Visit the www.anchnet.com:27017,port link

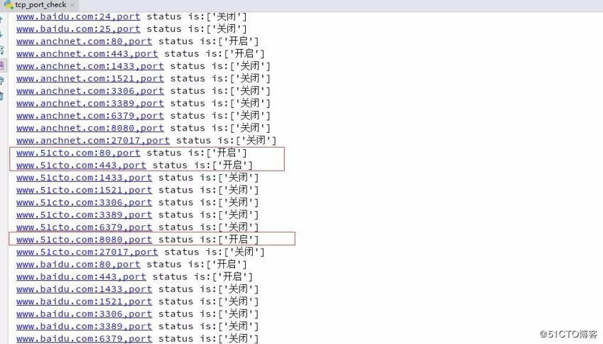[x=92, y=141]
